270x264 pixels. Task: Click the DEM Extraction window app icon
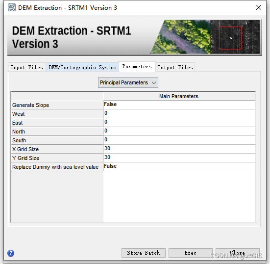12,7
